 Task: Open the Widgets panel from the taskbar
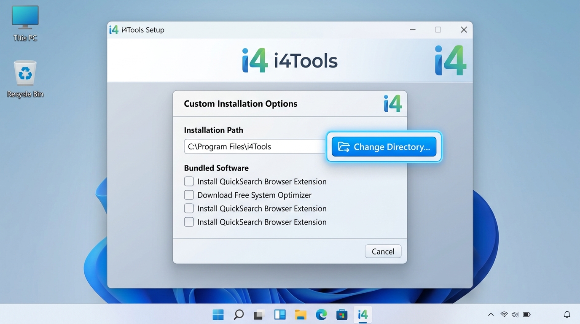coord(280,315)
